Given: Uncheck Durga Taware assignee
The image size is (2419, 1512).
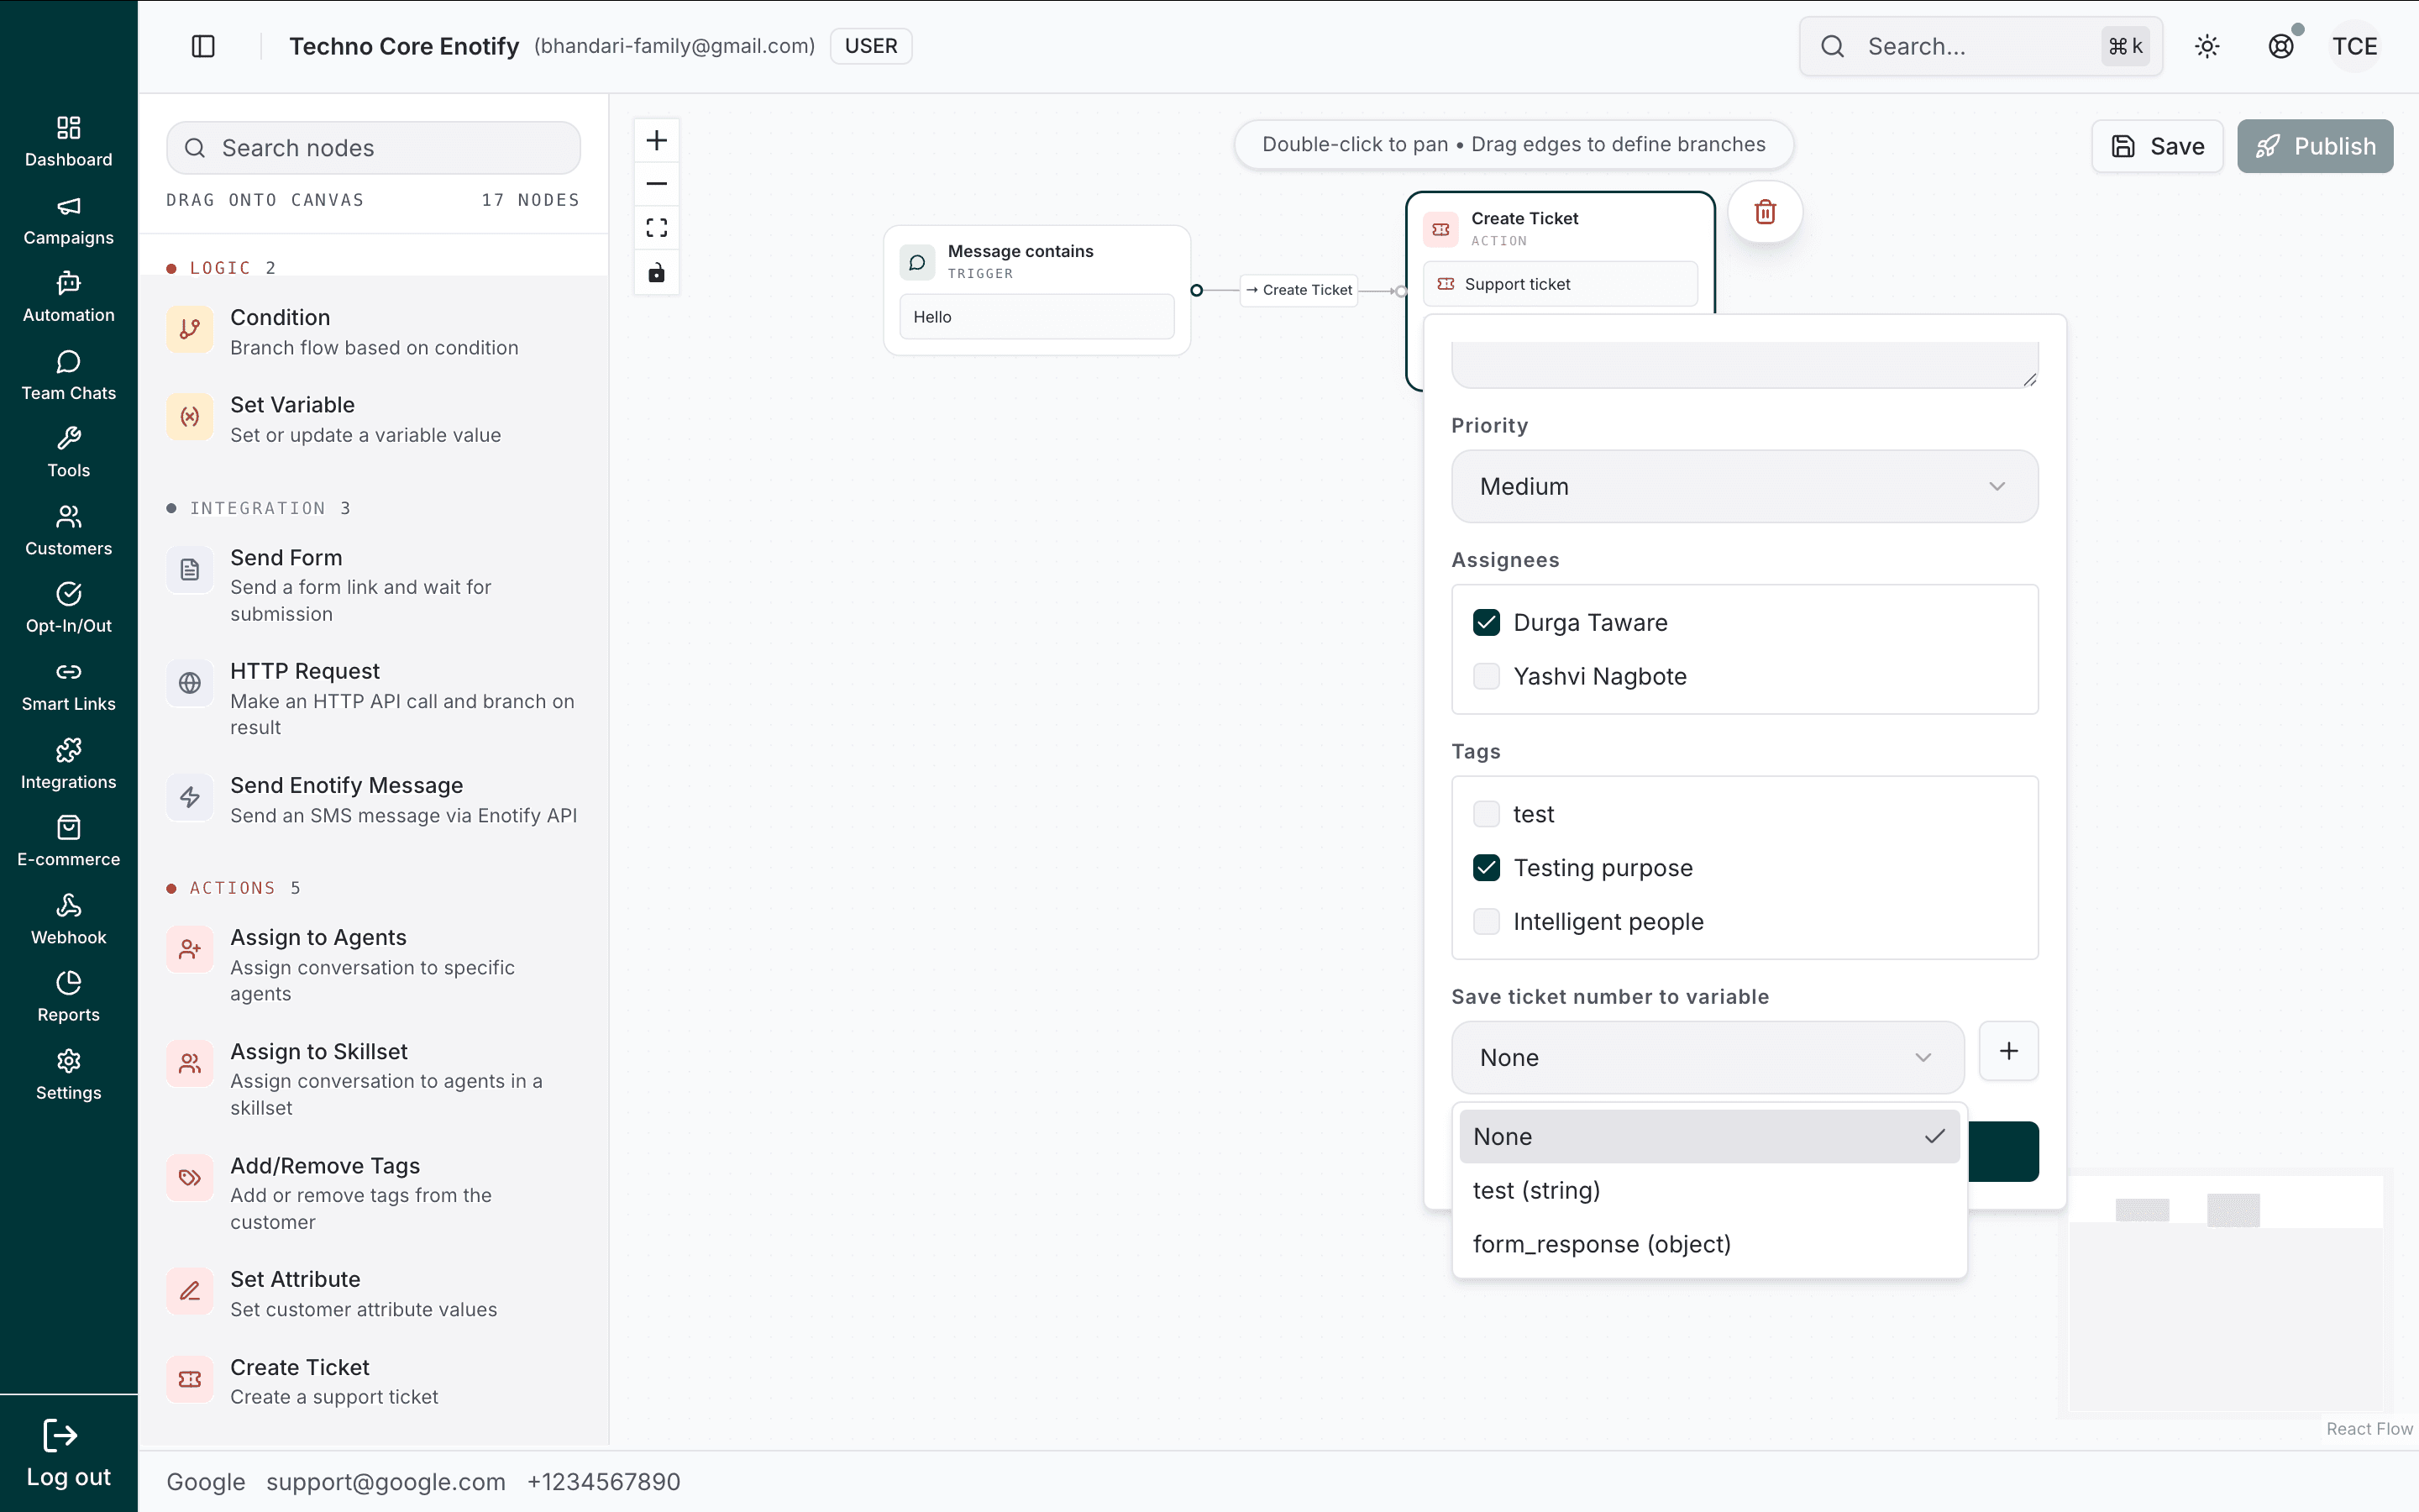Looking at the screenshot, I should coord(1487,622).
